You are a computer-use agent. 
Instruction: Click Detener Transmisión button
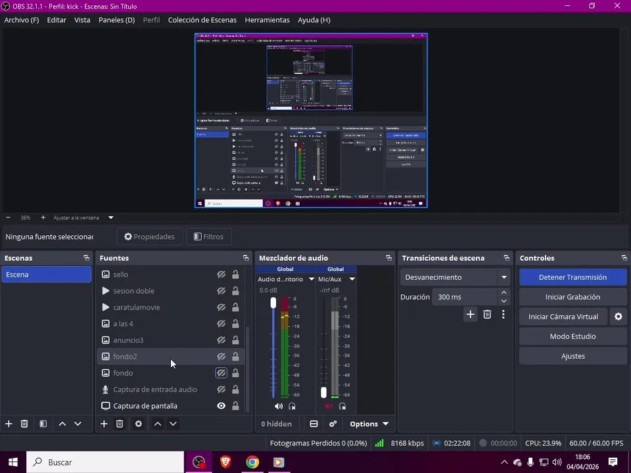tap(573, 277)
